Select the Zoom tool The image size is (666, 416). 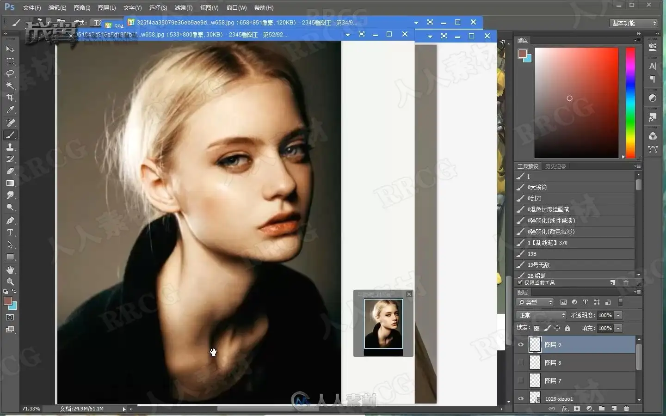(x=10, y=281)
